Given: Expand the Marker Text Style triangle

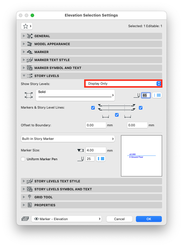Looking at the screenshot, I should coord(24,60).
